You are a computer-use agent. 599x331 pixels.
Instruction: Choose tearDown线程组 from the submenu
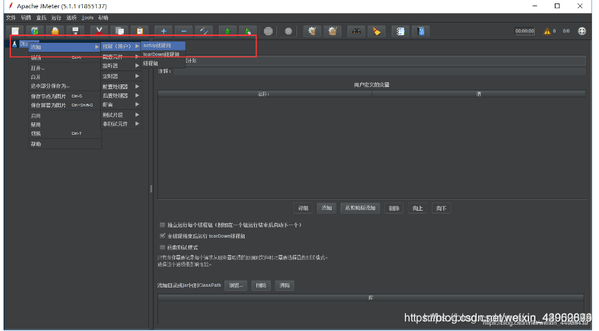163,55
